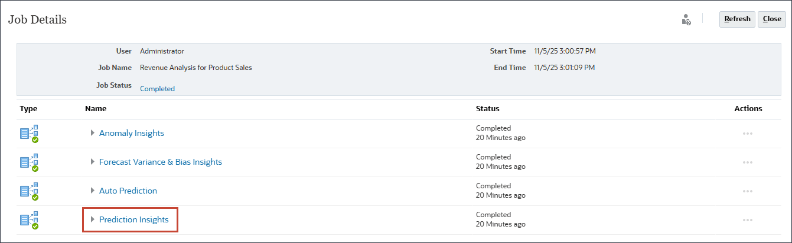This screenshot has height=243, width=792.
Task: Open actions ellipsis for Auto Prediction row
Action: coord(747,191)
